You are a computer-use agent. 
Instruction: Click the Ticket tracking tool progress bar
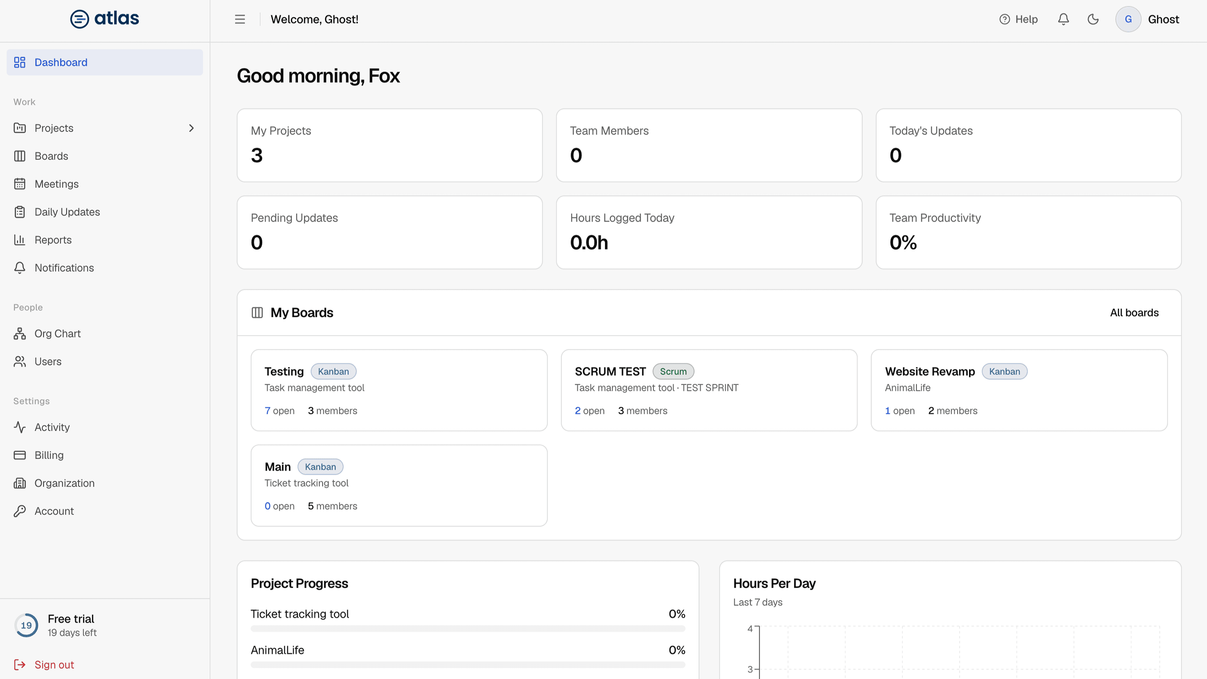[x=468, y=628]
